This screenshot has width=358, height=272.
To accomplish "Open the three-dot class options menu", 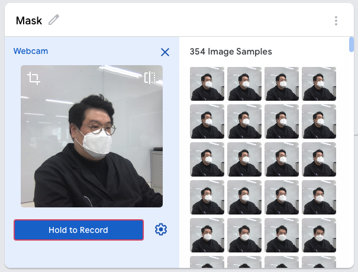I will point(336,21).
